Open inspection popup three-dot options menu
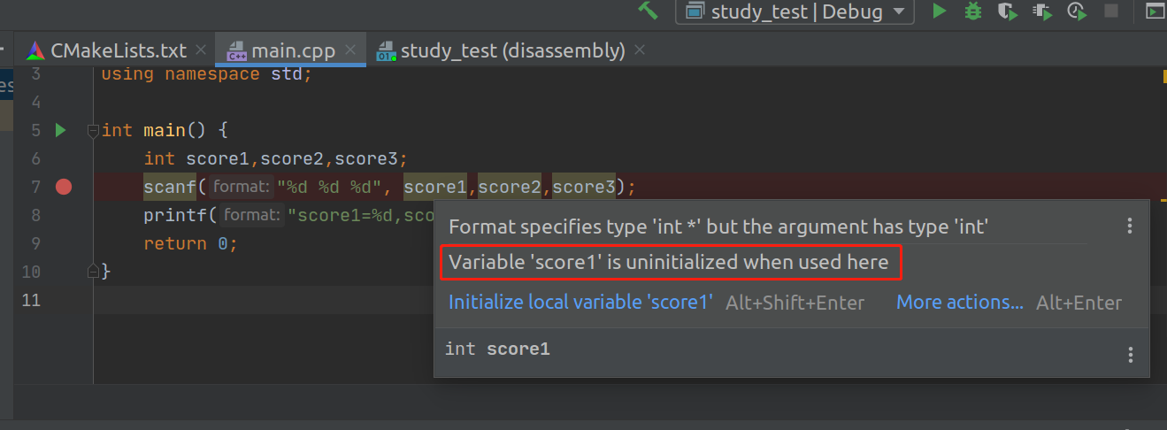This screenshot has width=1167, height=430. (x=1129, y=227)
